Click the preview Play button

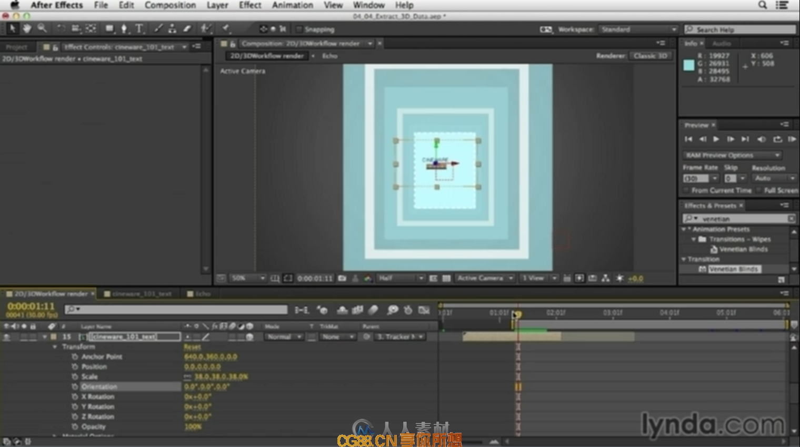[716, 139]
